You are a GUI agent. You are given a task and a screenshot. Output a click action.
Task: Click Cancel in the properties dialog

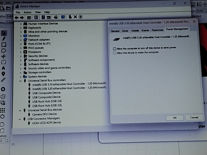[x=194, y=117]
